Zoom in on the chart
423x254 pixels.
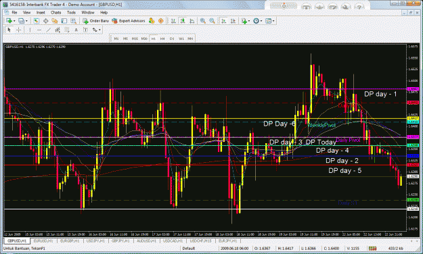203,21
